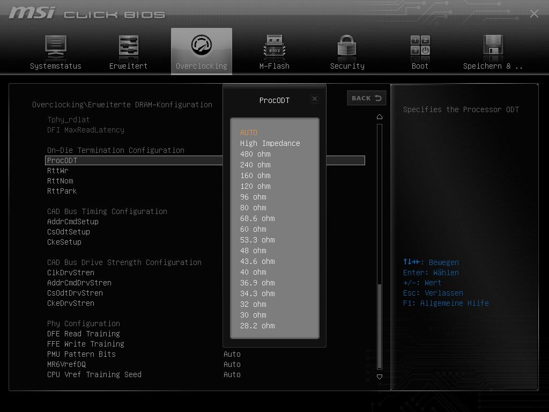Select 32 ohm option
The image size is (549, 412).
coord(253,305)
